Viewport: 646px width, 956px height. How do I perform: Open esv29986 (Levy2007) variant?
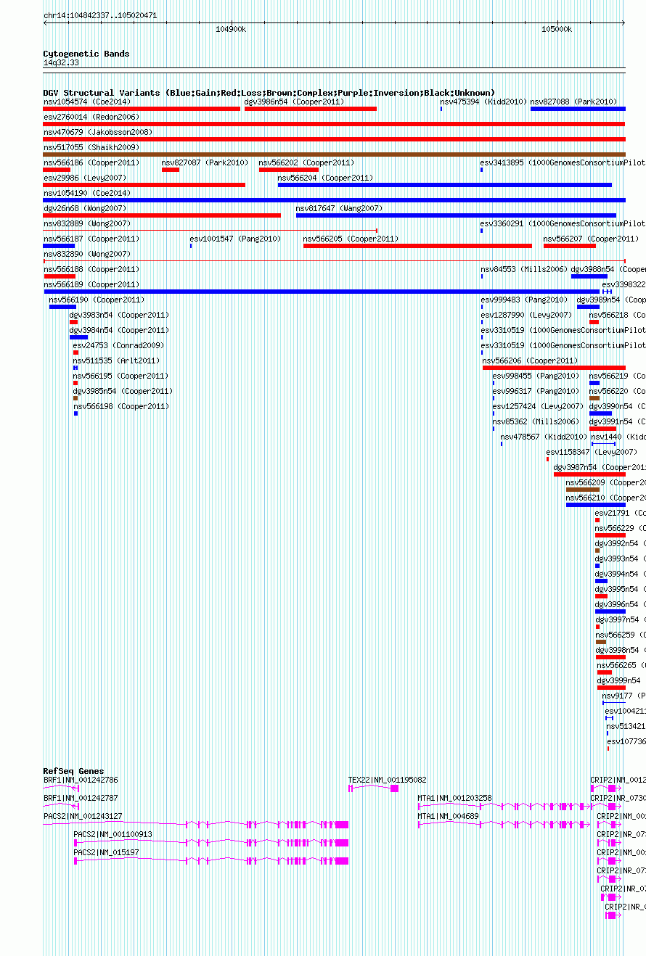click(x=85, y=178)
